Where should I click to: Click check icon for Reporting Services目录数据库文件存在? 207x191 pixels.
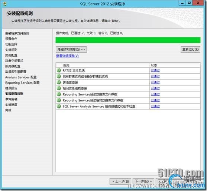59,94
